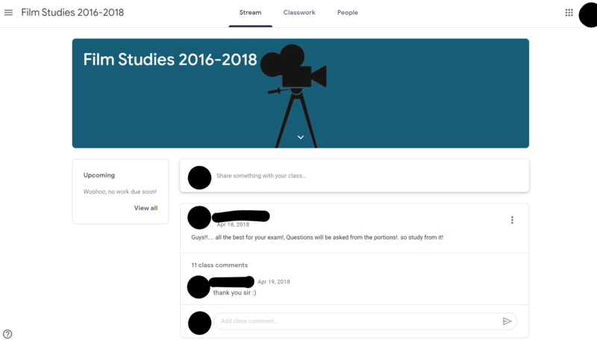Click the Film Studies 2016-2018 header title
The width and height of the screenshot is (597, 340).
coord(72,13)
